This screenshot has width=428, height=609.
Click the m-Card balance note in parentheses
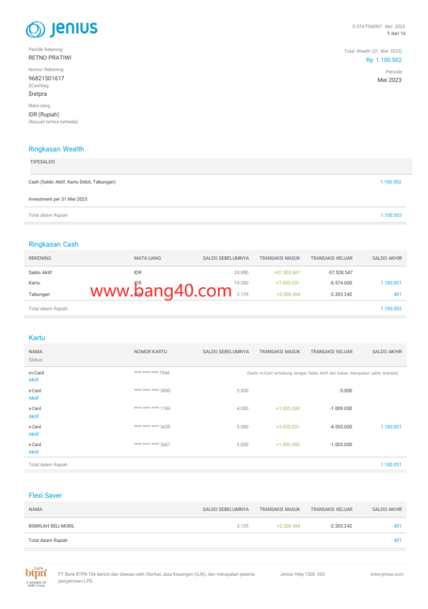(x=322, y=373)
